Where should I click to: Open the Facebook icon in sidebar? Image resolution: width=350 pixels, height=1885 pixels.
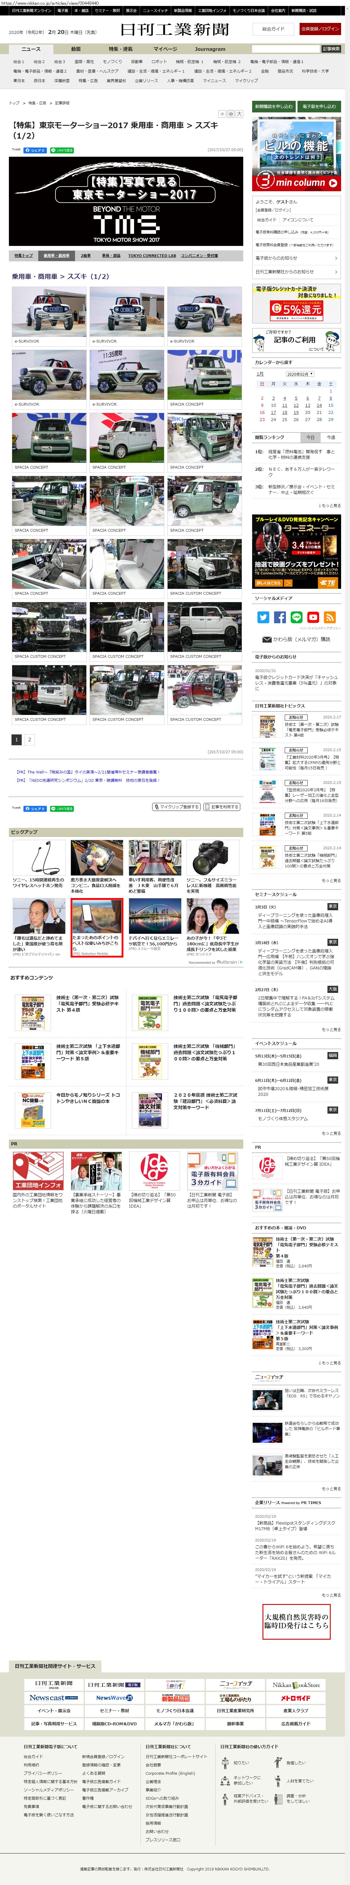coord(280,617)
